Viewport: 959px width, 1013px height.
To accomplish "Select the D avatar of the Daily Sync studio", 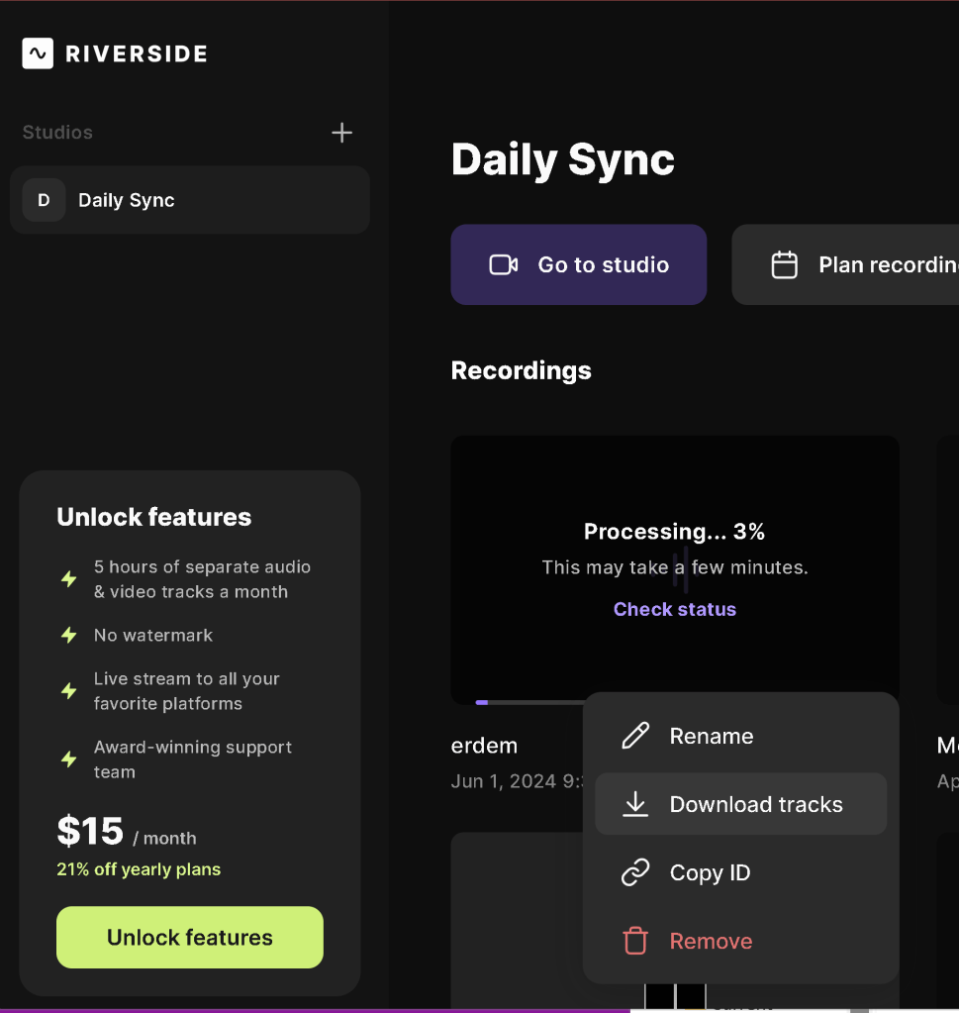I will 44,200.
